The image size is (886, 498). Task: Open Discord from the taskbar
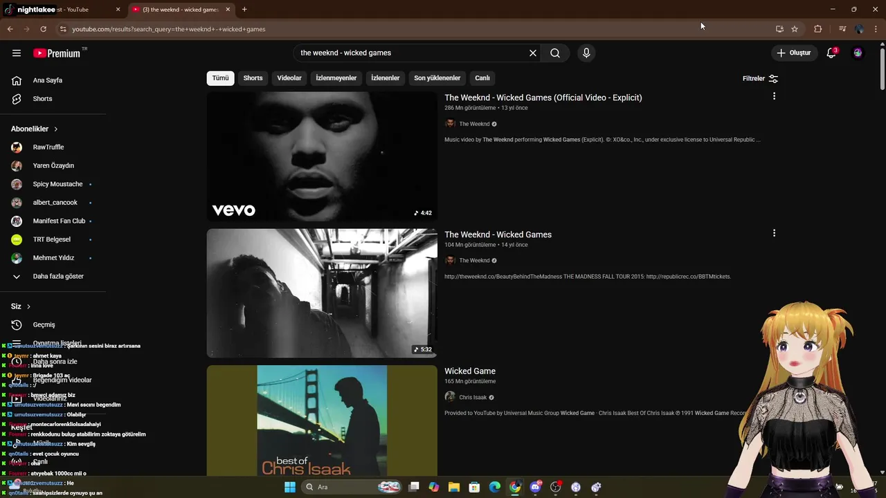(x=535, y=487)
